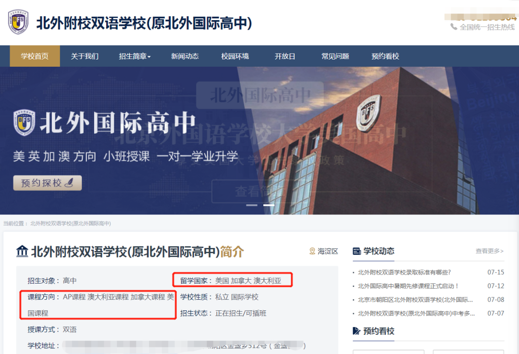Expand the 招生简章 dropdown menu

135,56
